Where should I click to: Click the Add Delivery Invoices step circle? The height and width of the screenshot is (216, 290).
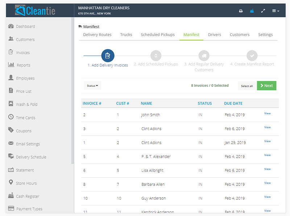click(108, 56)
